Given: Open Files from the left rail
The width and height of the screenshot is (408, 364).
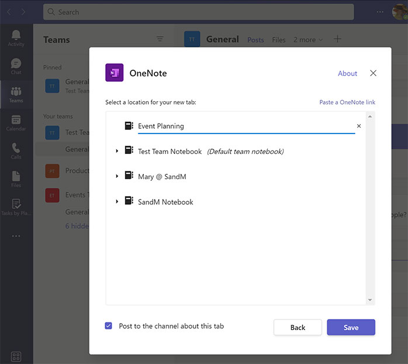Looking at the screenshot, I should click(16, 178).
